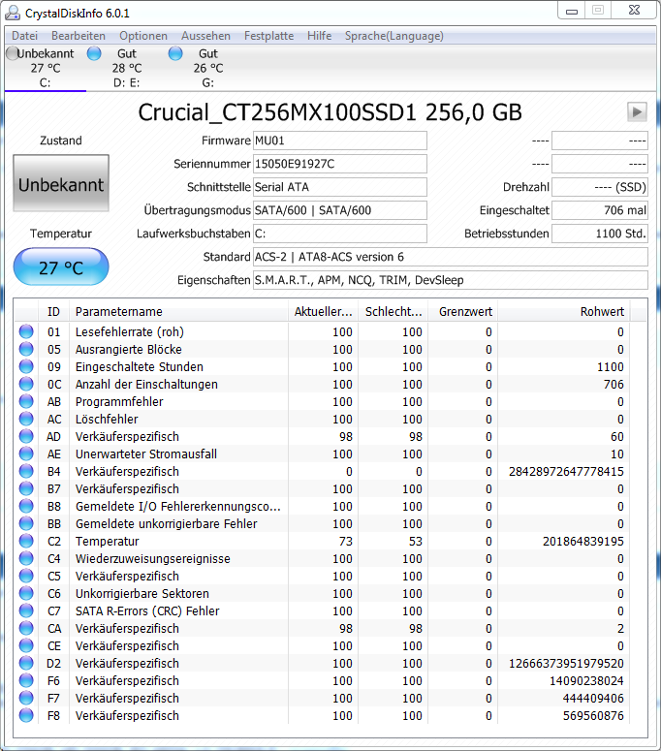Select the G: drive tab

tap(207, 68)
